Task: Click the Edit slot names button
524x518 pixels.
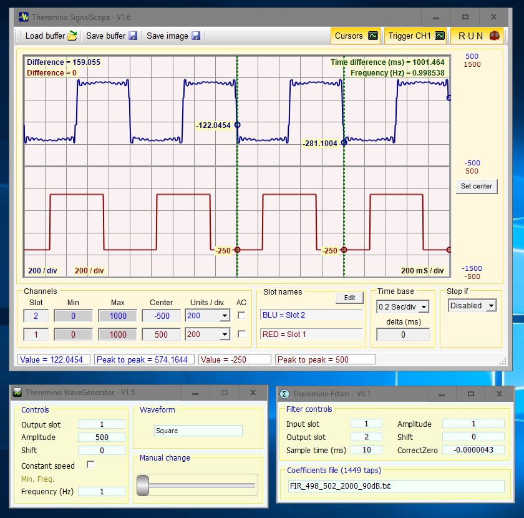Action: [x=349, y=298]
